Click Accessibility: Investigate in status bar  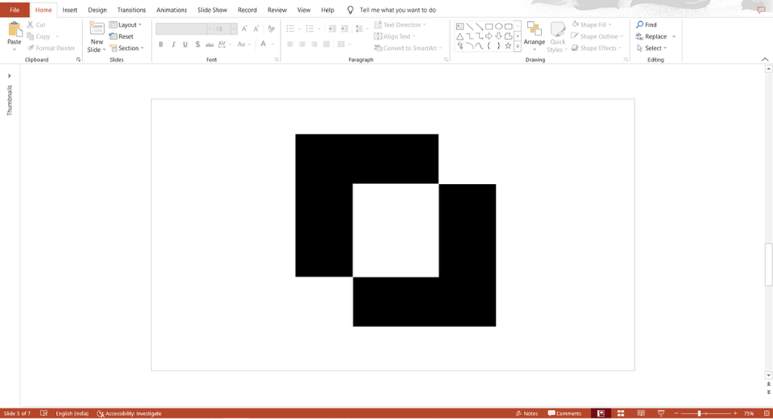129,414
